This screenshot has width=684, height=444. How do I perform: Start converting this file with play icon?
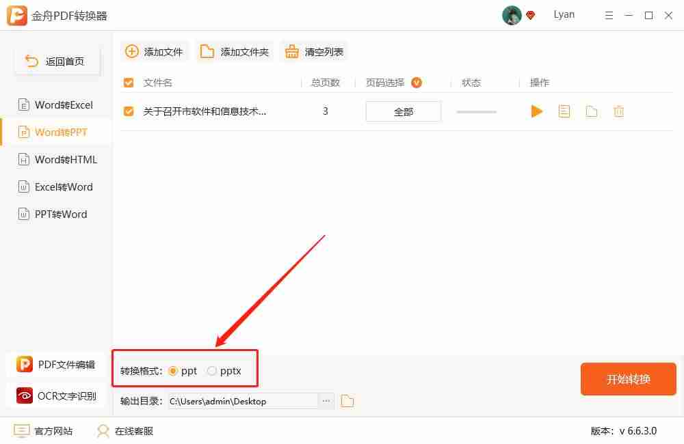[x=536, y=111]
